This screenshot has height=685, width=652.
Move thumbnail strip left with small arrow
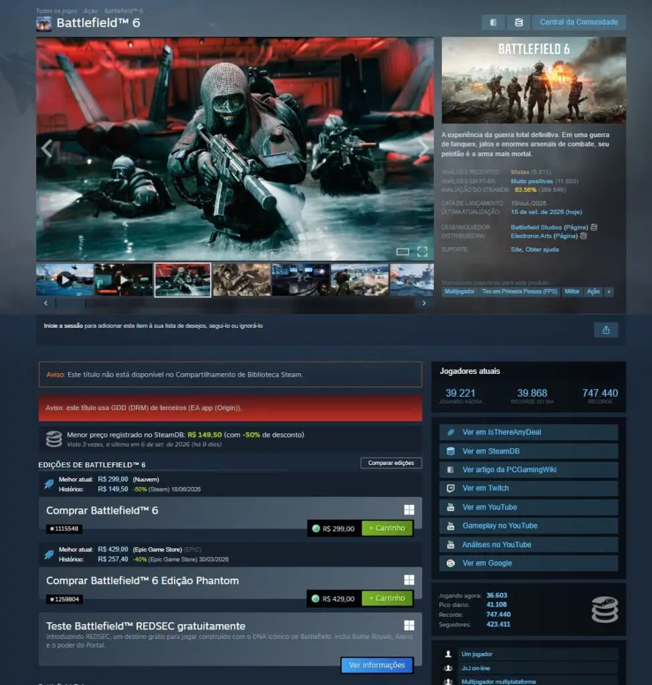[x=46, y=303]
